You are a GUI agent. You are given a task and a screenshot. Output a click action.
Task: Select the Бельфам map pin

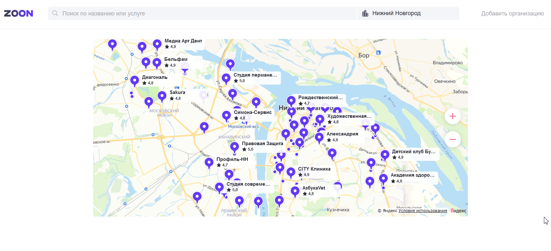pyautogui.click(x=157, y=63)
